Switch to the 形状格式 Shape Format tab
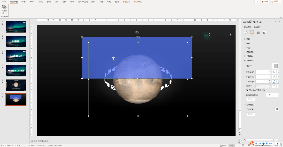283x147 pixels. [x=127, y=2]
